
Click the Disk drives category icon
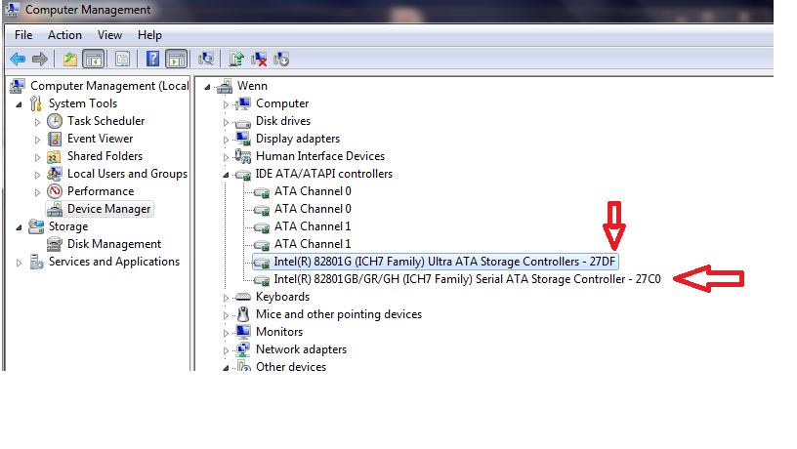[243, 122]
